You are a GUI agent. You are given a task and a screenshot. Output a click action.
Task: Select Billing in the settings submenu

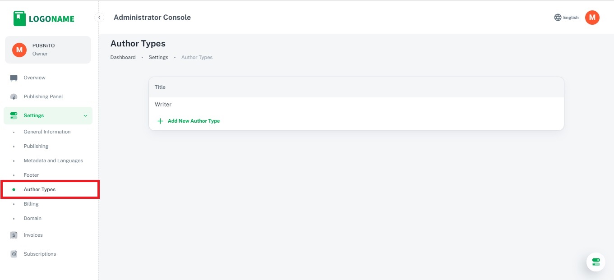(31, 204)
